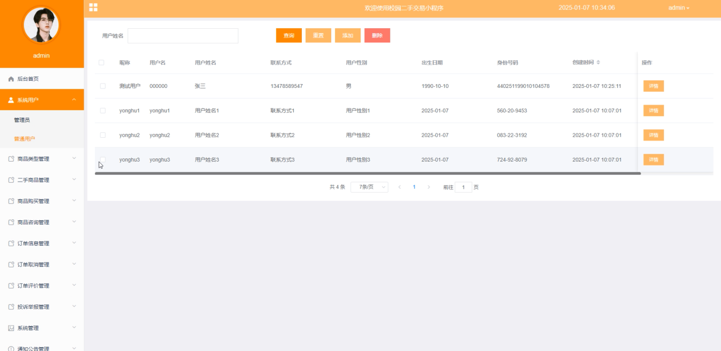Click birth date 1990-10-10
This screenshot has width=721, height=351.
click(435, 86)
